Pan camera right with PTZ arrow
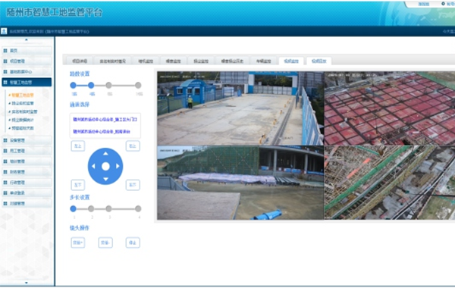This screenshot has height=288, width=455. [118, 166]
